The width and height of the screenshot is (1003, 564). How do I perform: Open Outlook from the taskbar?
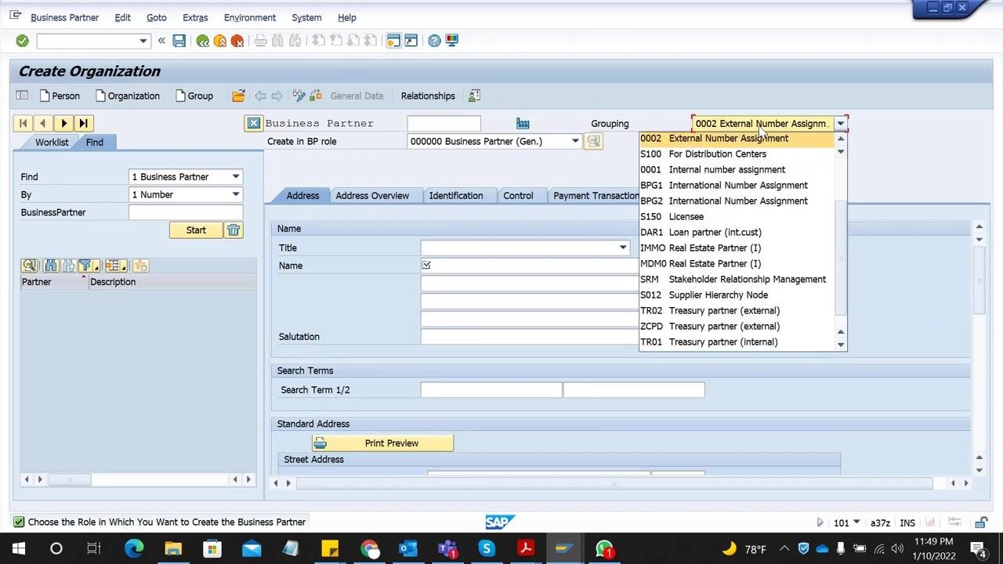(x=408, y=548)
